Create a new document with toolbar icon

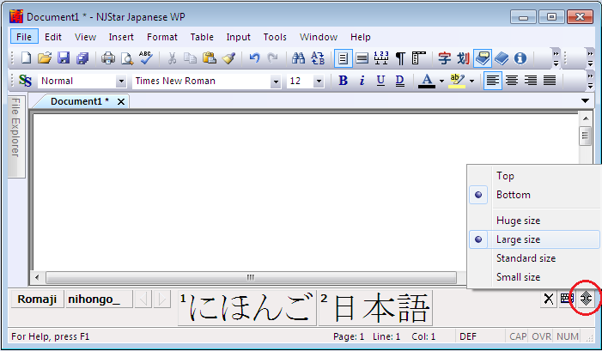click(x=26, y=58)
